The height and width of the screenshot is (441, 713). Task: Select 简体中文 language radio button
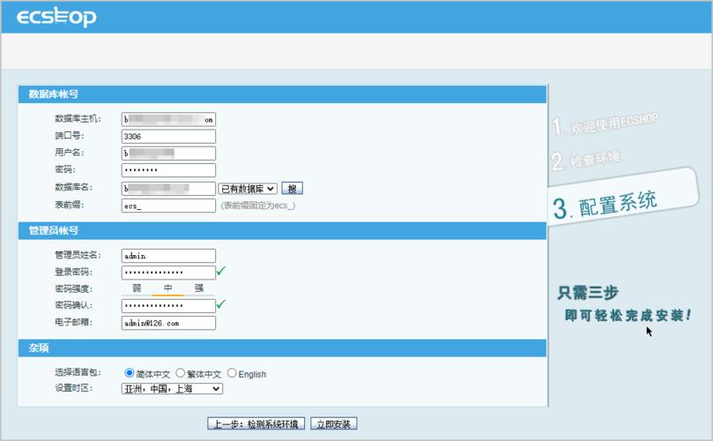(130, 373)
